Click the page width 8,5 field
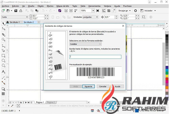 pyautogui.click(x=38, y=16)
